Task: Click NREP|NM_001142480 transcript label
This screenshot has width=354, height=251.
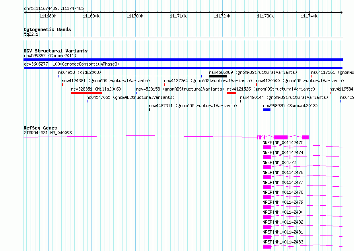Action: 283,212
